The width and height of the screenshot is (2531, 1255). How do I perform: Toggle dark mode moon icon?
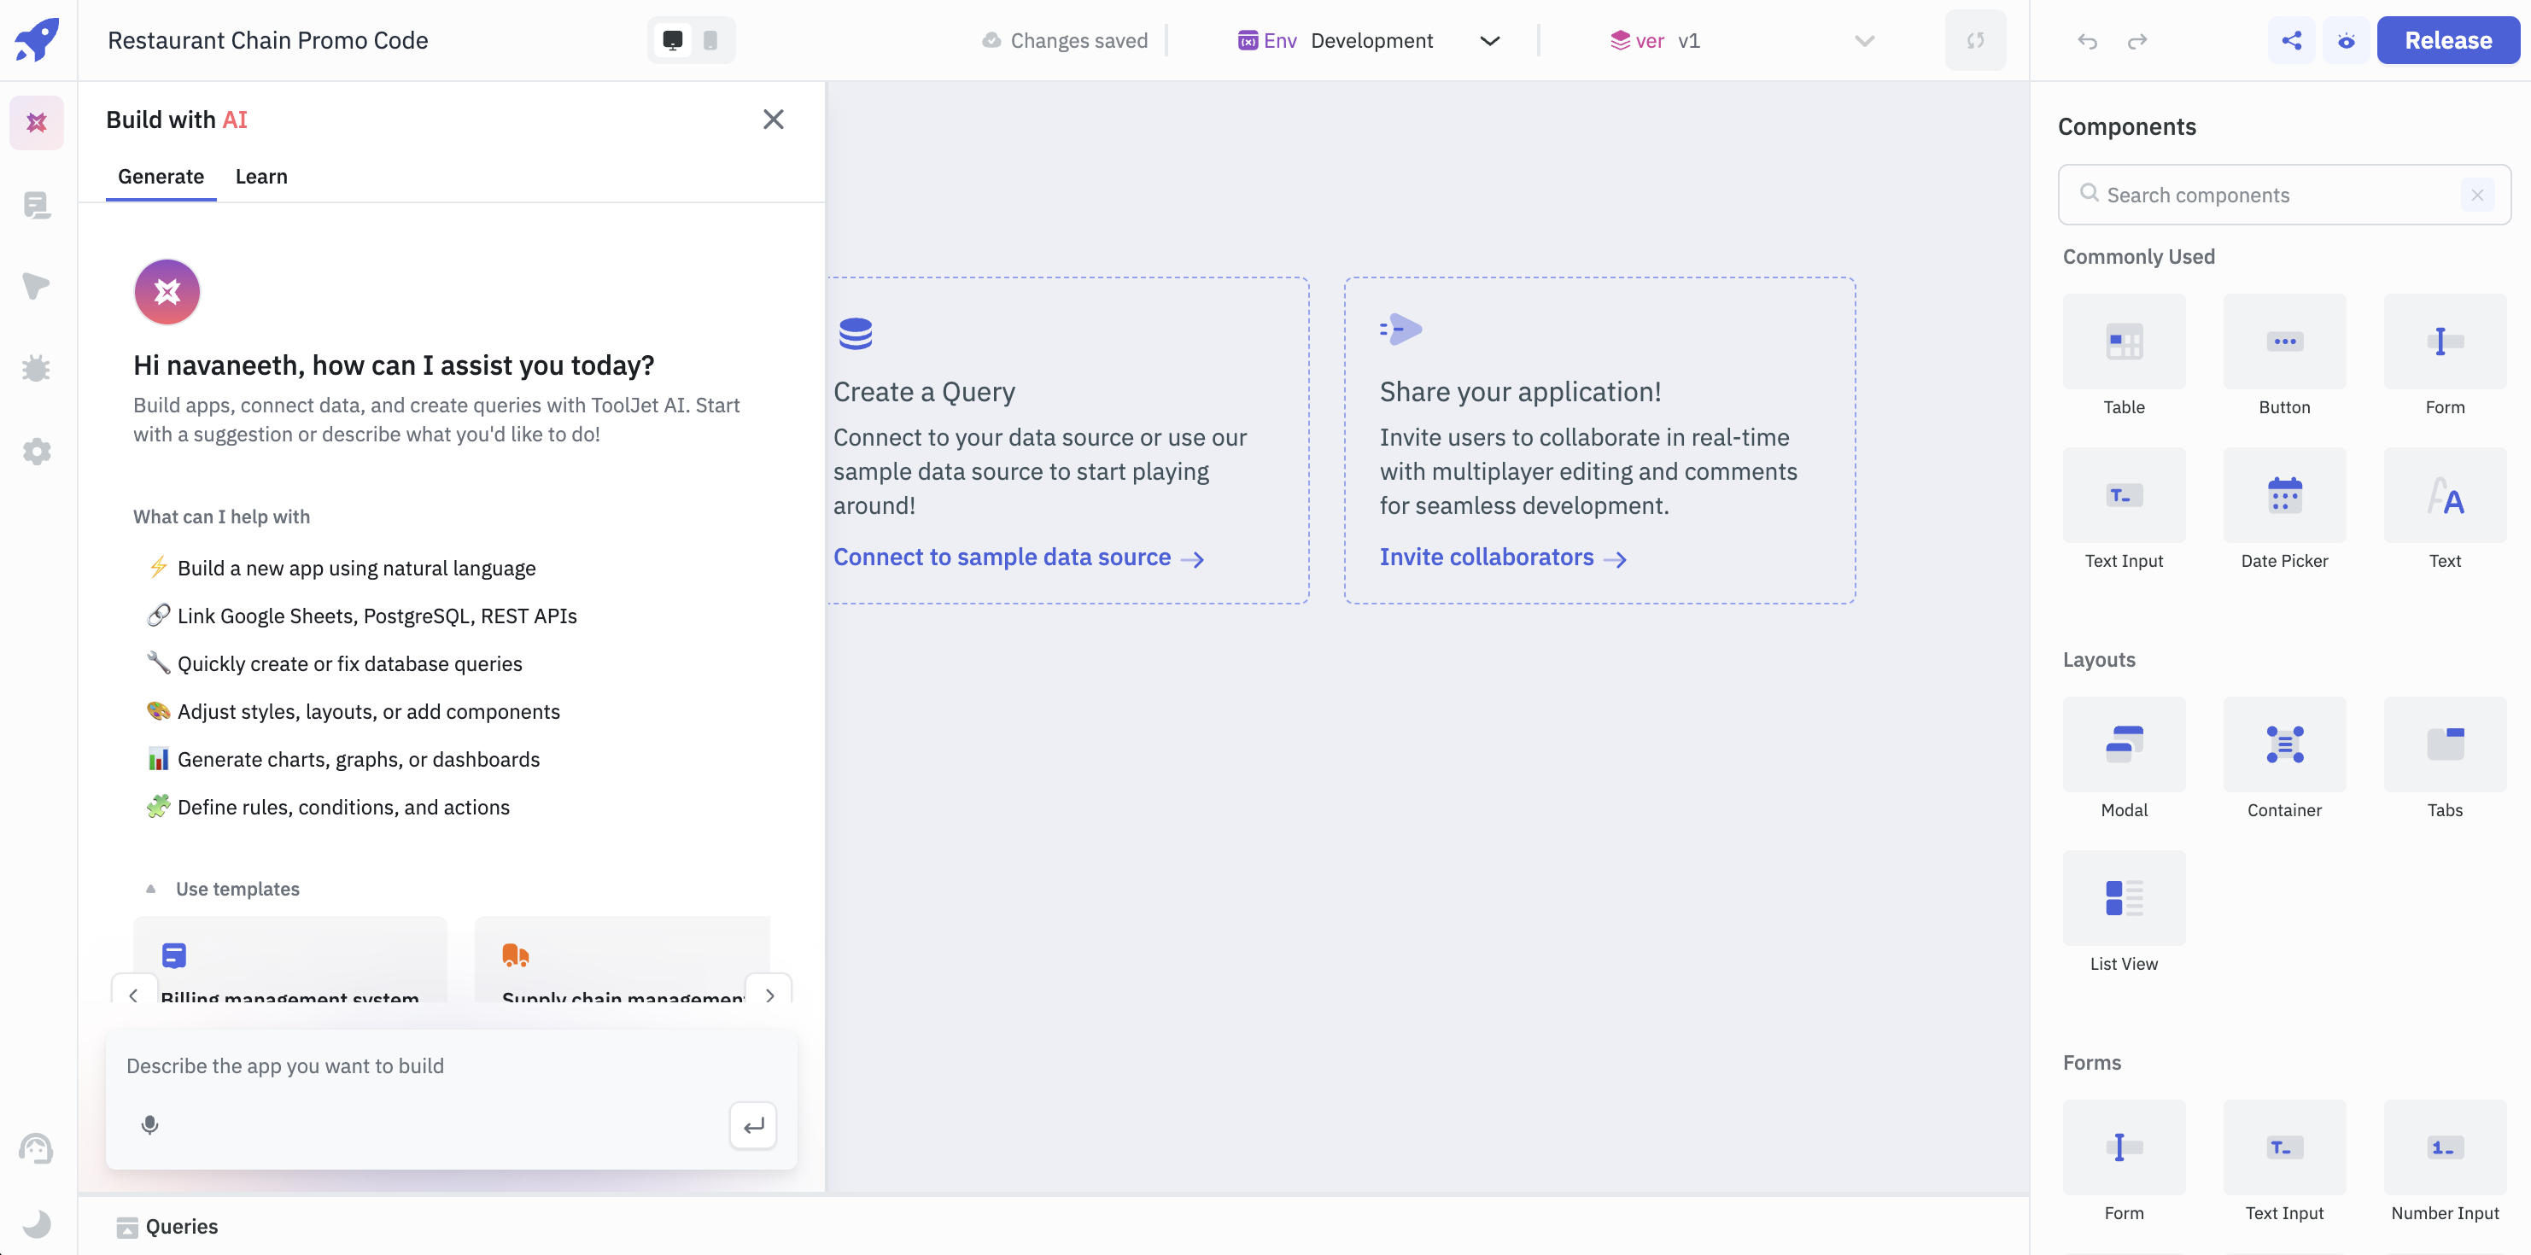[x=37, y=1223]
